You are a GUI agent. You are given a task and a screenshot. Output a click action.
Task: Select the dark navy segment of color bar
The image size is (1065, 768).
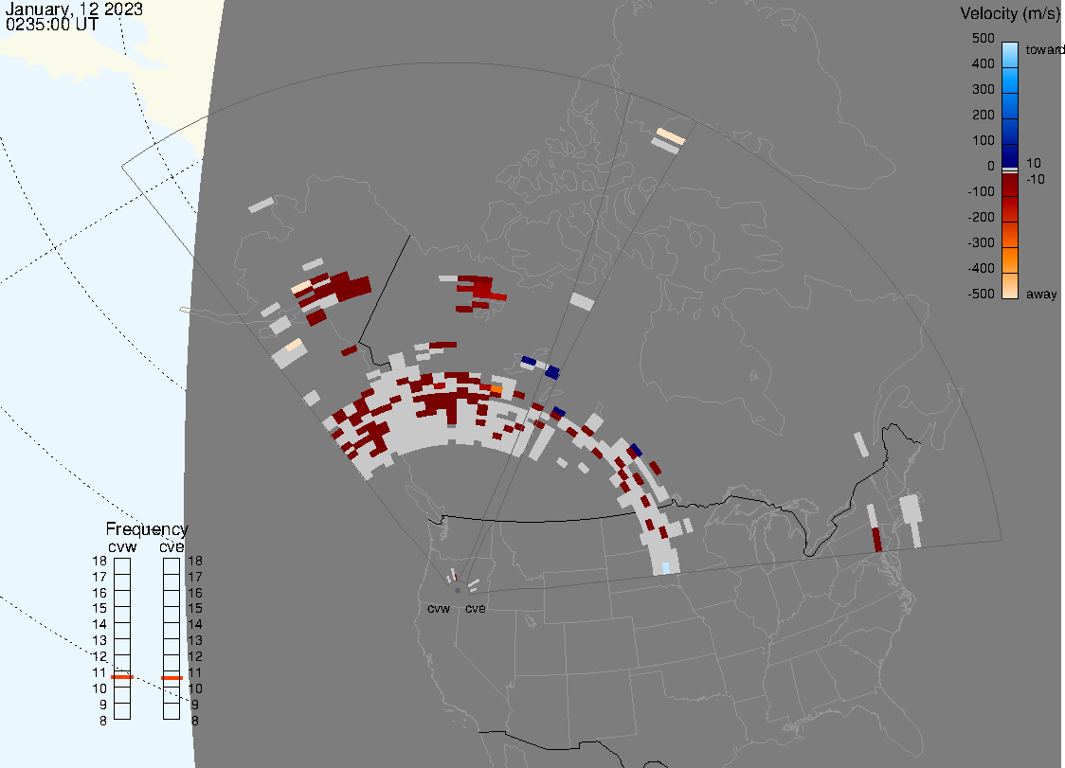(1010, 154)
